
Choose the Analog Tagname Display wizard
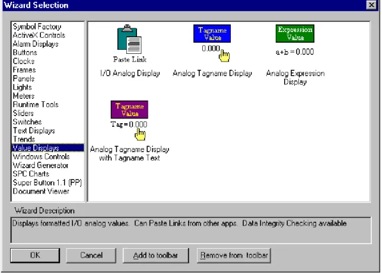[212, 43]
